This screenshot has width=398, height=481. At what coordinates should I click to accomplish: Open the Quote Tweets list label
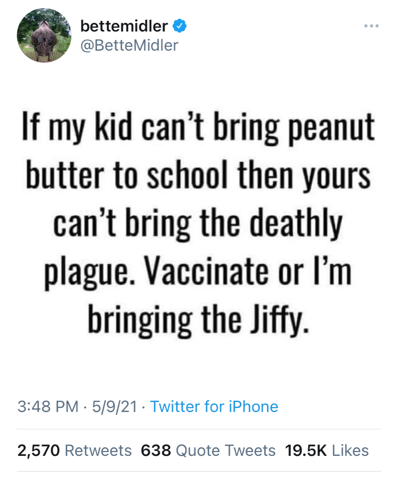click(225, 450)
